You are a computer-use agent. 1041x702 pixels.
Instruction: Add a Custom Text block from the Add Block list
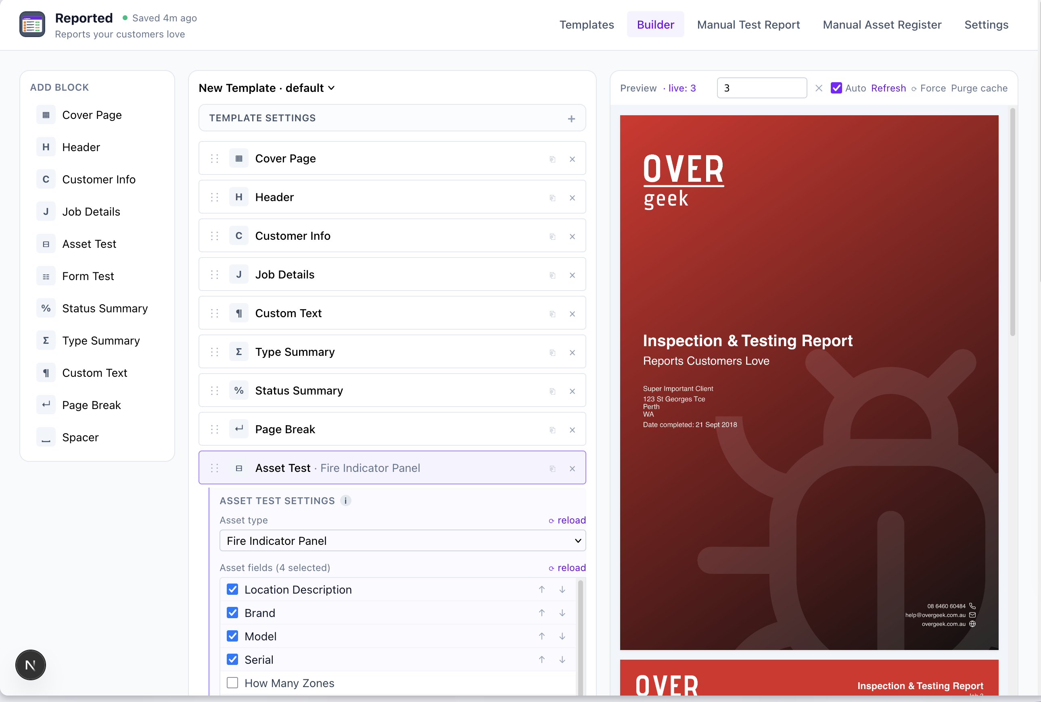[97, 373]
